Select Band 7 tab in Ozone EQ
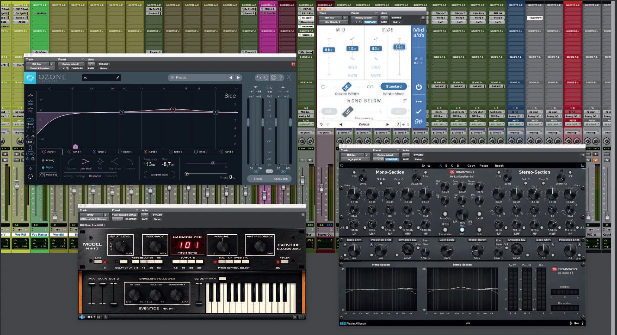Screen dimensions: 617x335 pos(201,152)
